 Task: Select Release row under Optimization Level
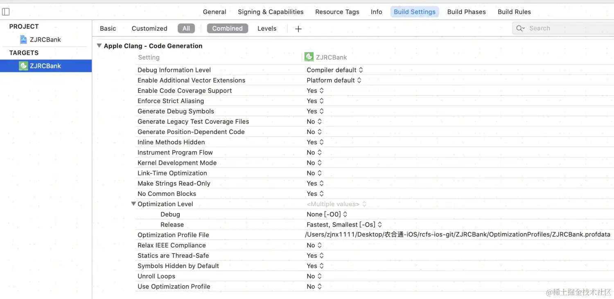point(172,225)
